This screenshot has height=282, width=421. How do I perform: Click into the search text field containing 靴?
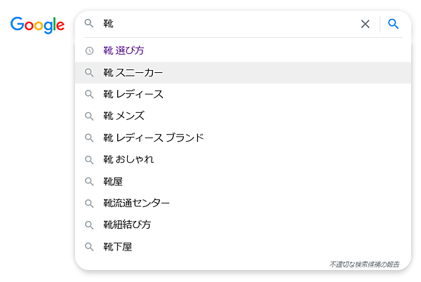click(225, 24)
